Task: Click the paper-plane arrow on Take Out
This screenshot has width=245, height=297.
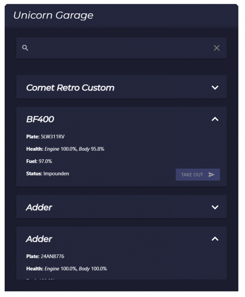Action: tap(211, 174)
